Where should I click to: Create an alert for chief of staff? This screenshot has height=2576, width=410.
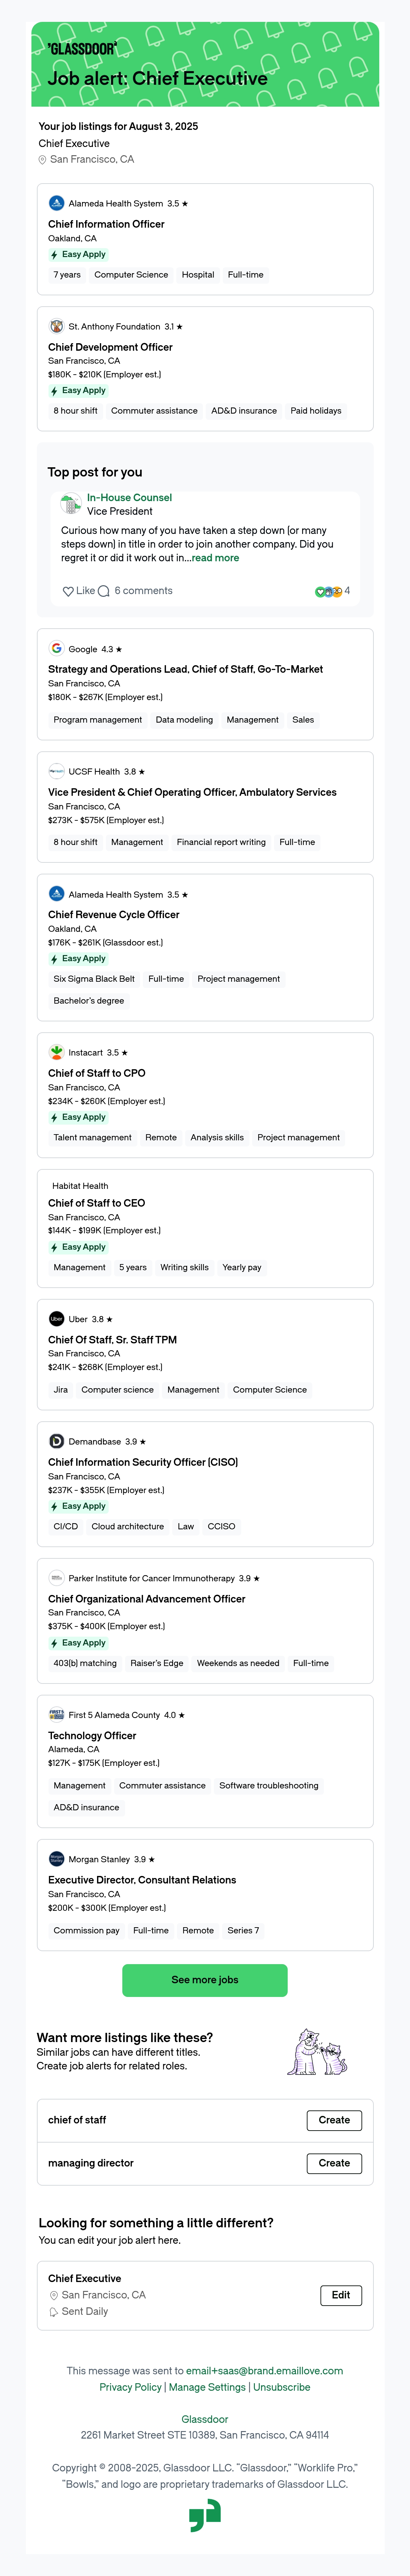[334, 2120]
